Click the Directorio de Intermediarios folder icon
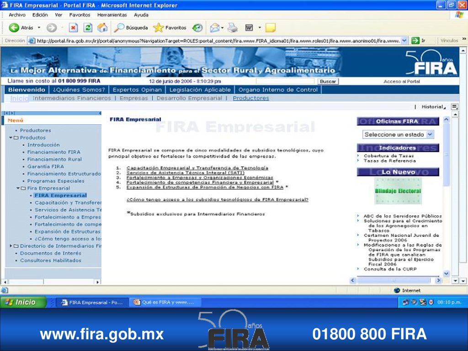 coord(16,246)
